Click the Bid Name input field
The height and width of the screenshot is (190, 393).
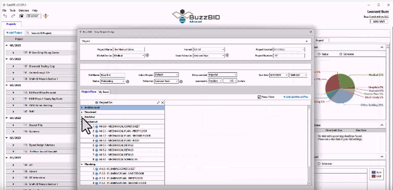(x=112, y=75)
